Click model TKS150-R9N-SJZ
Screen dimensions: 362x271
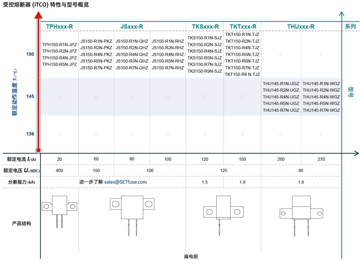tap(204, 71)
